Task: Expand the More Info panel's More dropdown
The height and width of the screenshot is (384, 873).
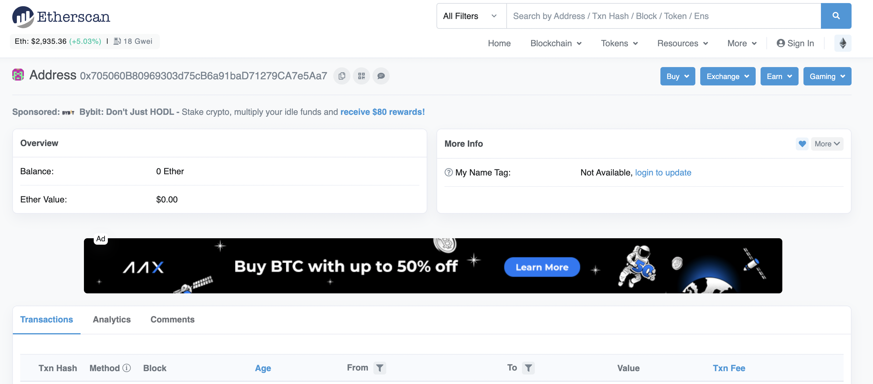Action: 827,144
